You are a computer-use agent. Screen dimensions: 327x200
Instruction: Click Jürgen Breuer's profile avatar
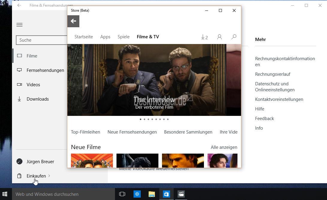[19, 161]
